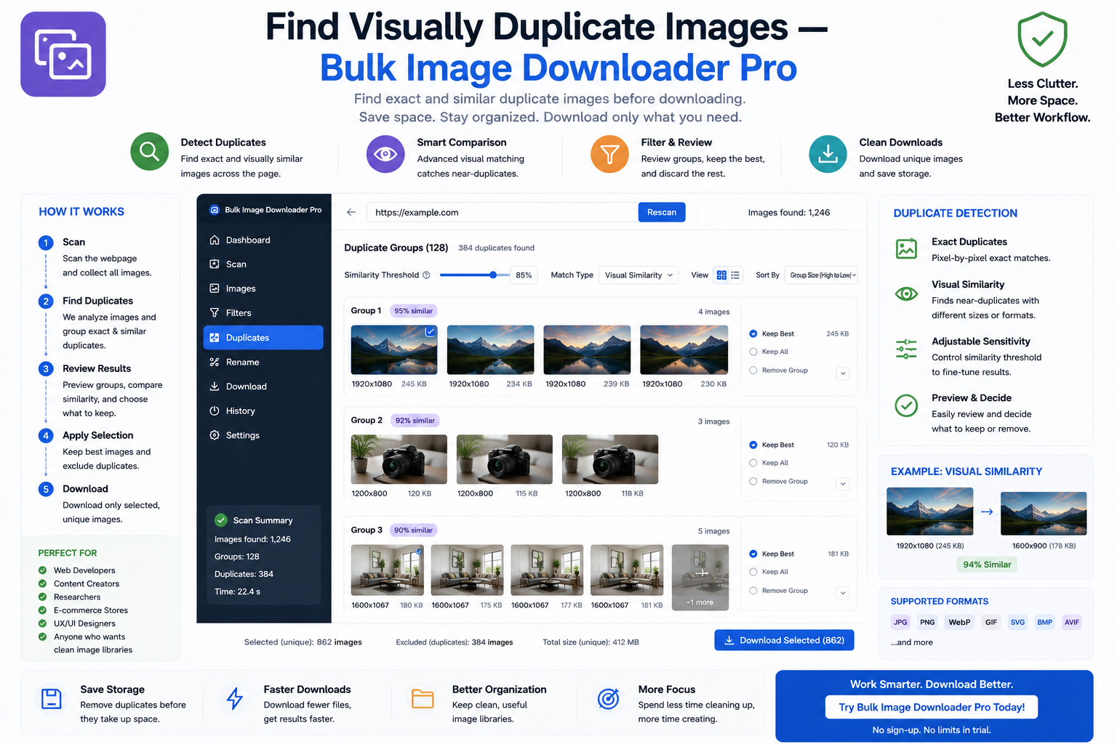The width and height of the screenshot is (1117, 744).
Task: Select Keep All for Group 3
Action: coord(753,572)
